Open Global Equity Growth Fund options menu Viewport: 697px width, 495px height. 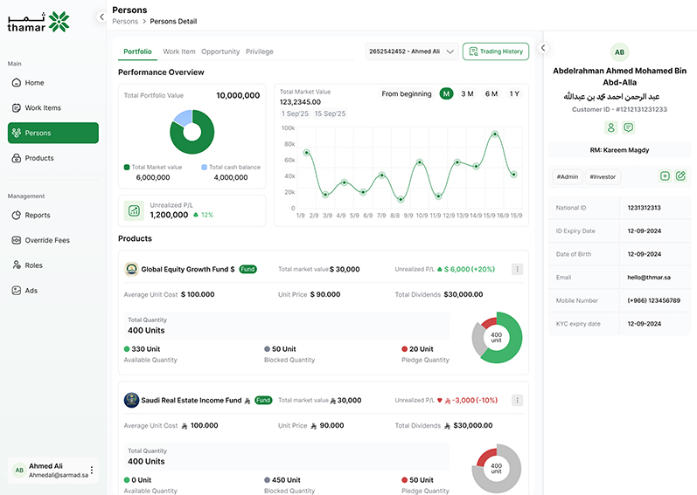pyautogui.click(x=517, y=270)
